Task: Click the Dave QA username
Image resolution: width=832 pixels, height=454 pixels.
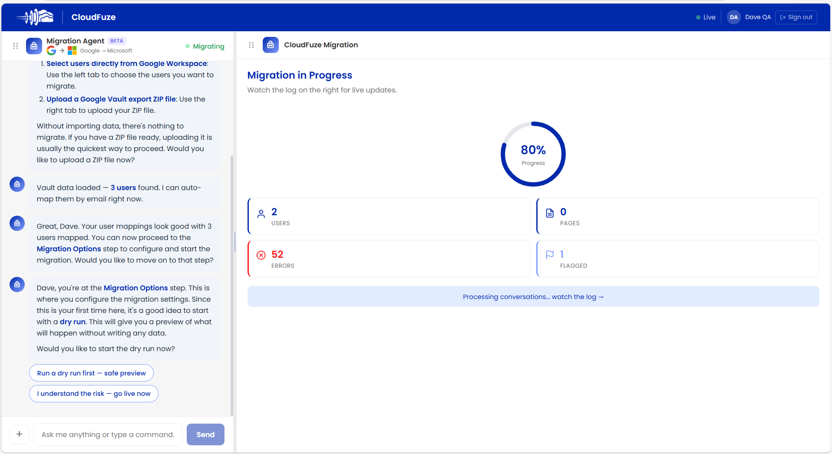Action: click(758, 17)
